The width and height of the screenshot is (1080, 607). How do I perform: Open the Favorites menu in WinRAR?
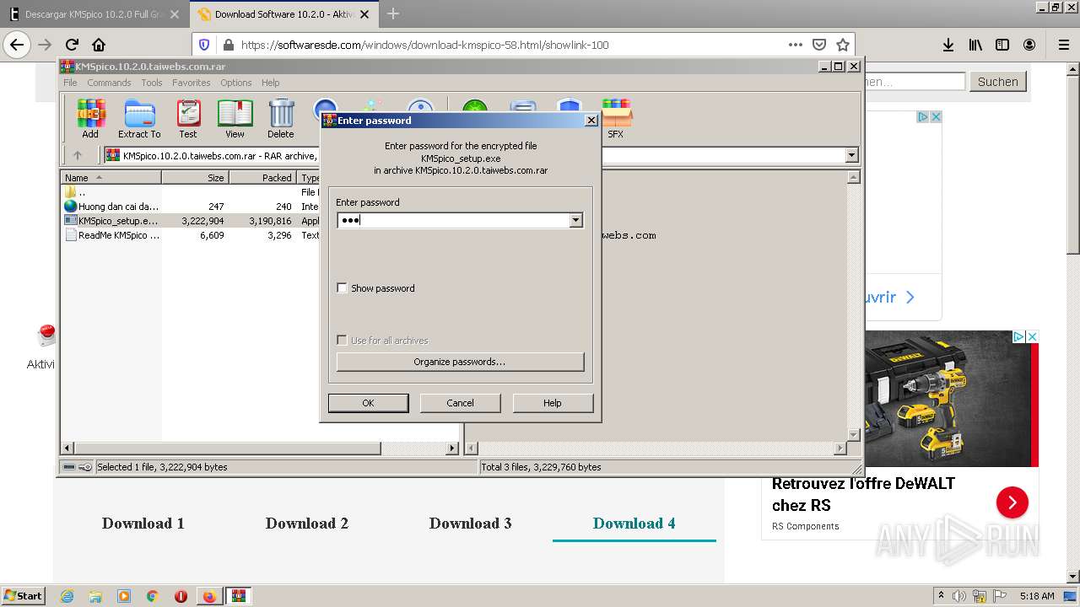coord(192,83)
